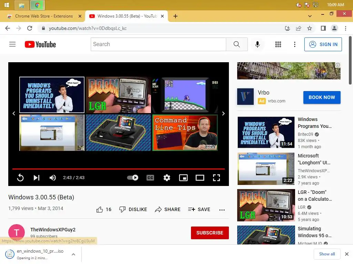353x264 pixels.
Task: Skip to next video
Action: tap(37, 178)
